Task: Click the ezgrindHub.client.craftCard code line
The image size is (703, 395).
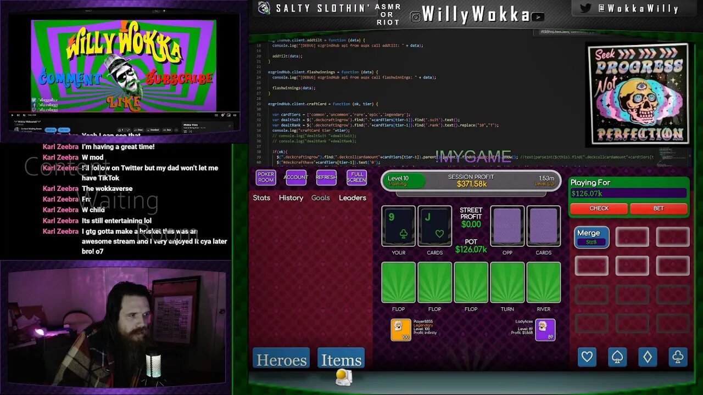Action: [323, 104]
